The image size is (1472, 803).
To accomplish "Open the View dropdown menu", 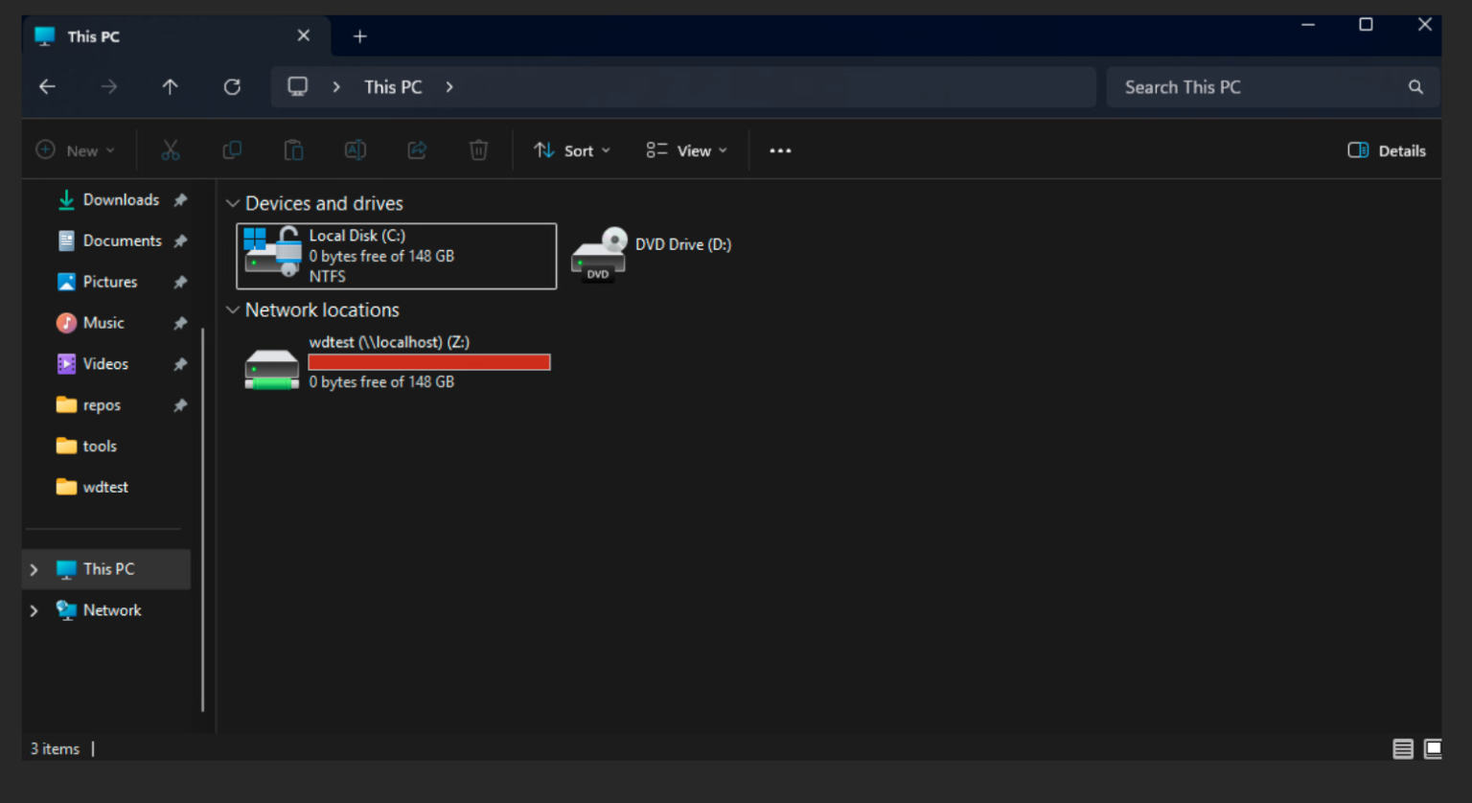I will click(687, 150).
